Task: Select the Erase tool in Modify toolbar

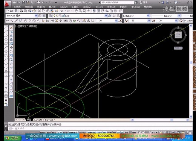Action: [x=11, y=27]
